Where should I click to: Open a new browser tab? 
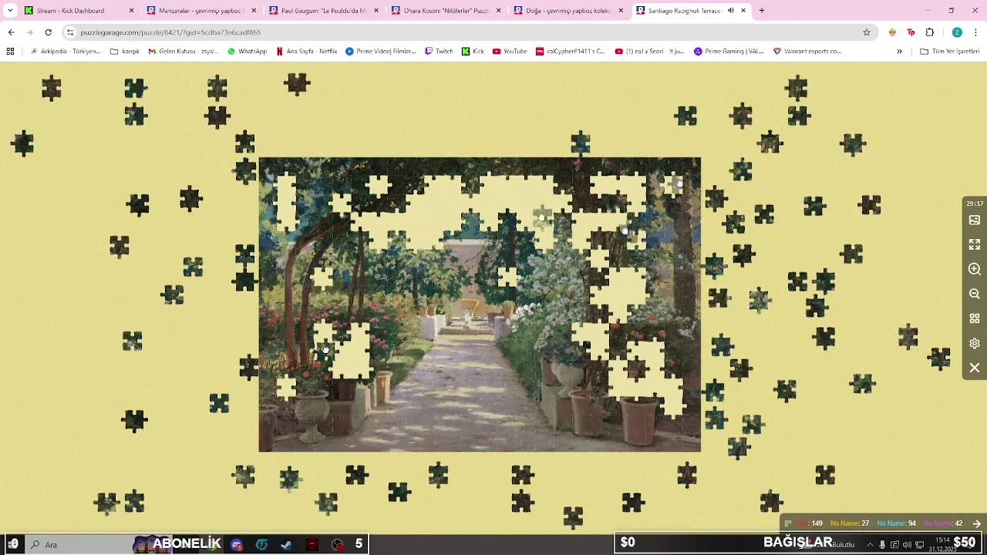(762, 11)
